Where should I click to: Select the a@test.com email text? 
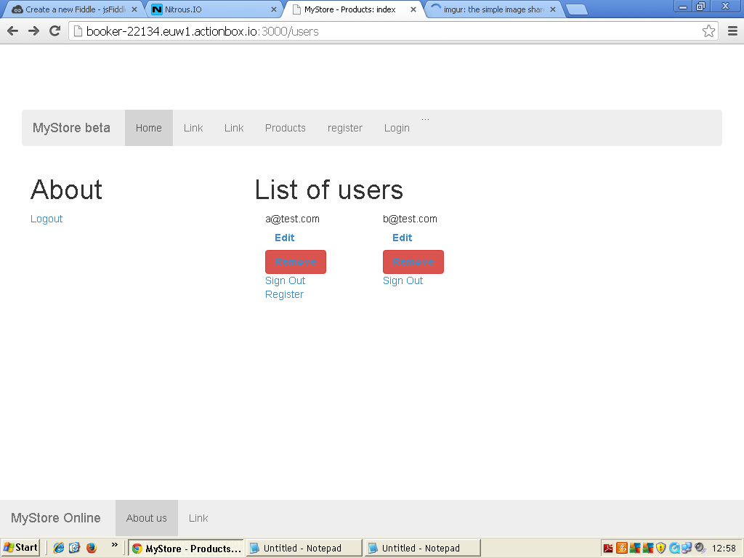(292, 219)
